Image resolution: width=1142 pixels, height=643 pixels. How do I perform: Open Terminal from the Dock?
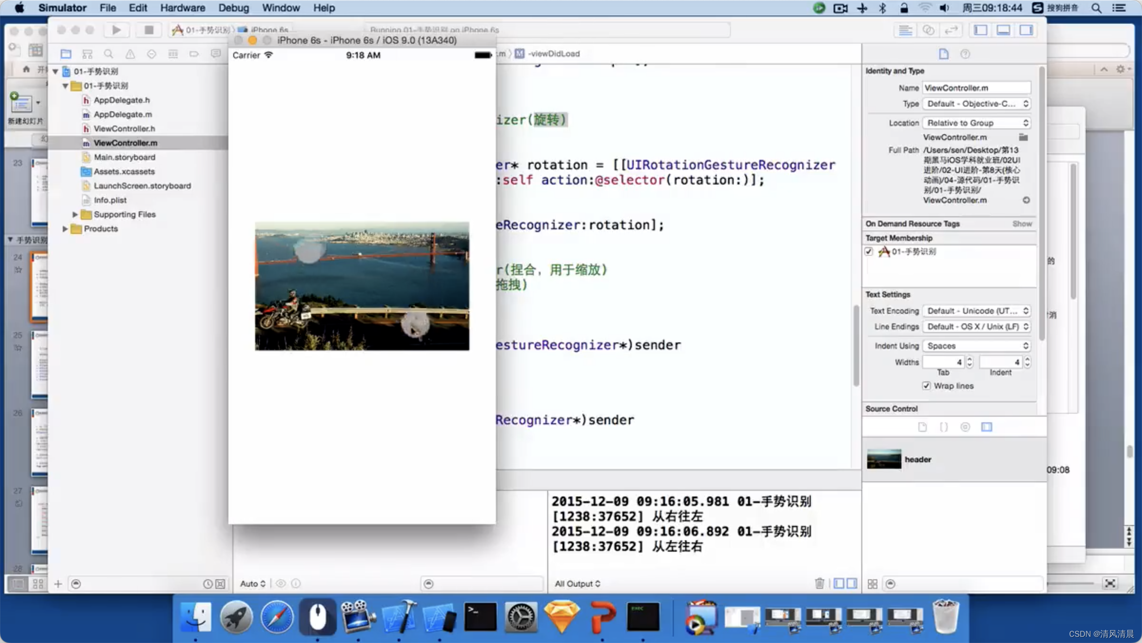click(480, 617)
